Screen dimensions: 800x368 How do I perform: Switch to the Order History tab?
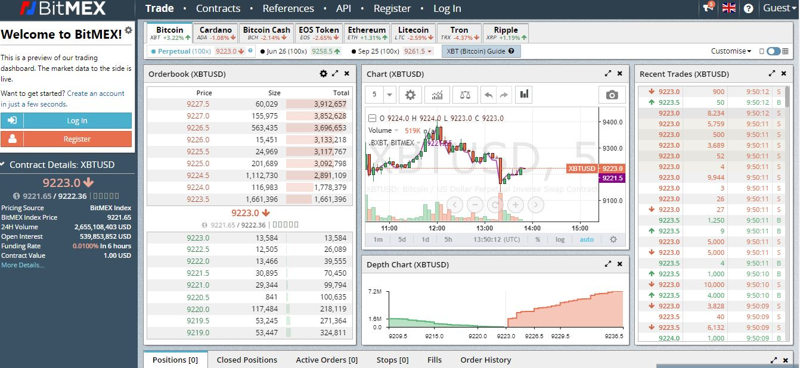(486, 360)
